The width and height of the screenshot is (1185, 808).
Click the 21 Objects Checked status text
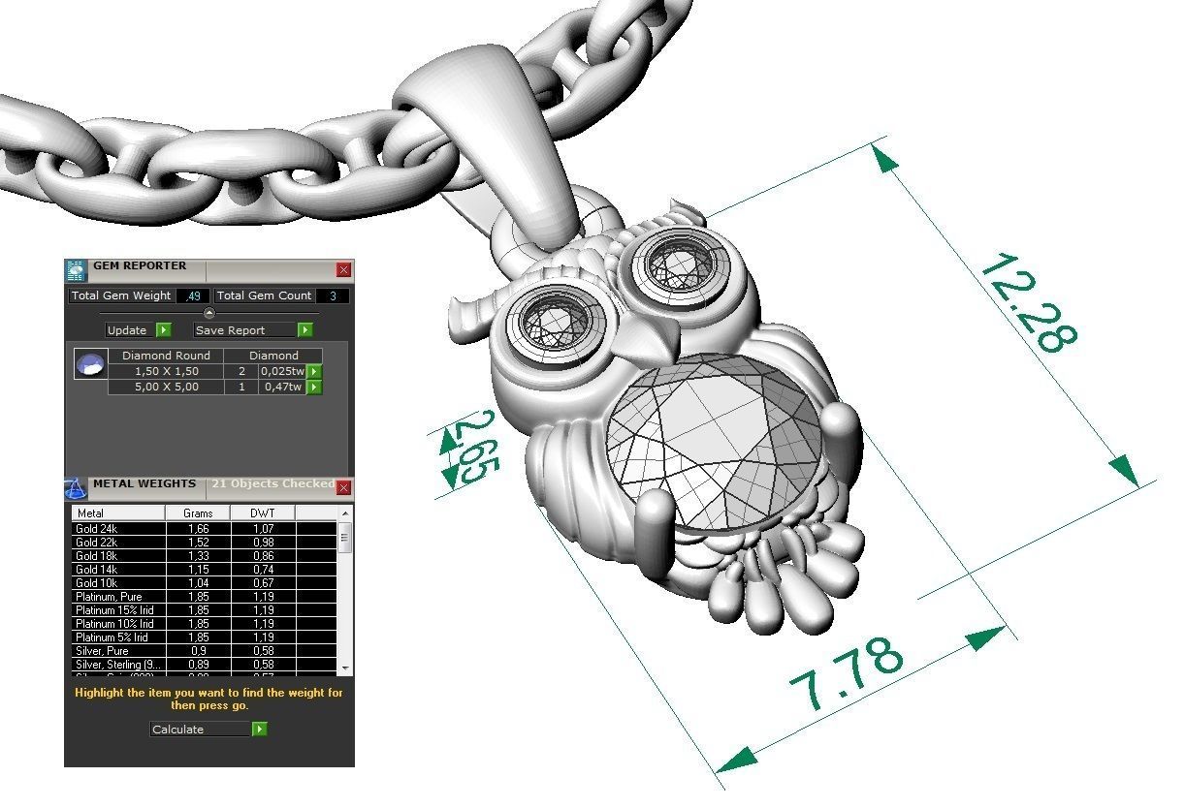pyautogui.click(x=272, y=483)
